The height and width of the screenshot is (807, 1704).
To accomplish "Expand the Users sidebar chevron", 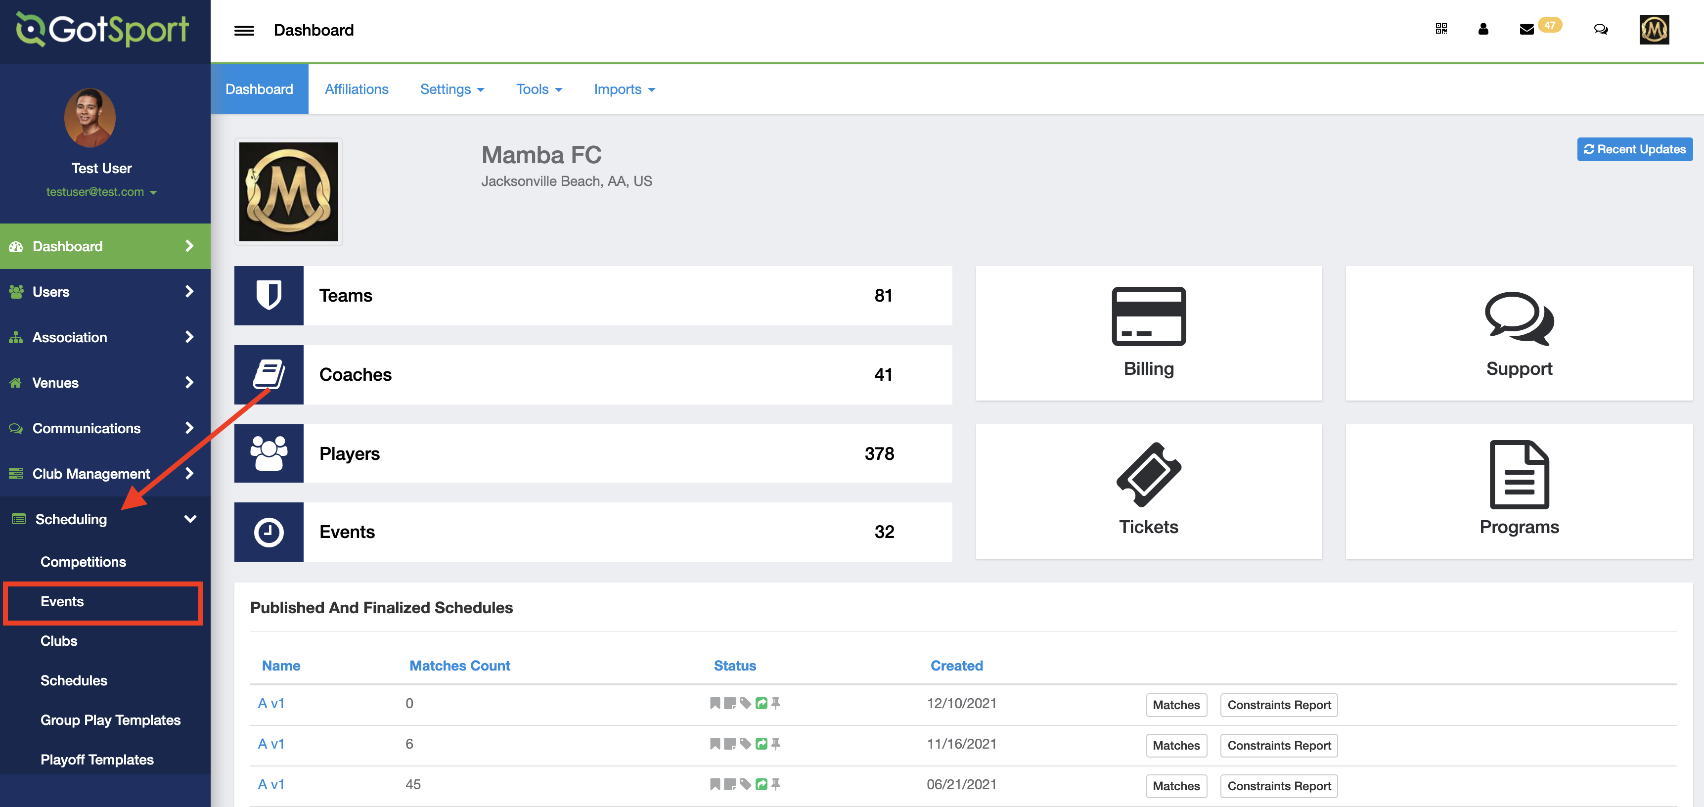I will 189,291.
